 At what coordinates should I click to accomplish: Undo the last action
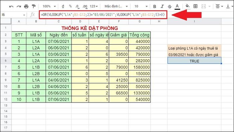point(11,6)
